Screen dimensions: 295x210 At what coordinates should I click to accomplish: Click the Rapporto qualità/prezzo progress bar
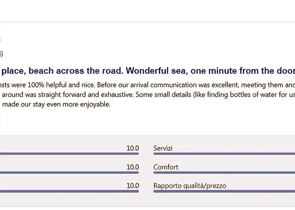224,191
